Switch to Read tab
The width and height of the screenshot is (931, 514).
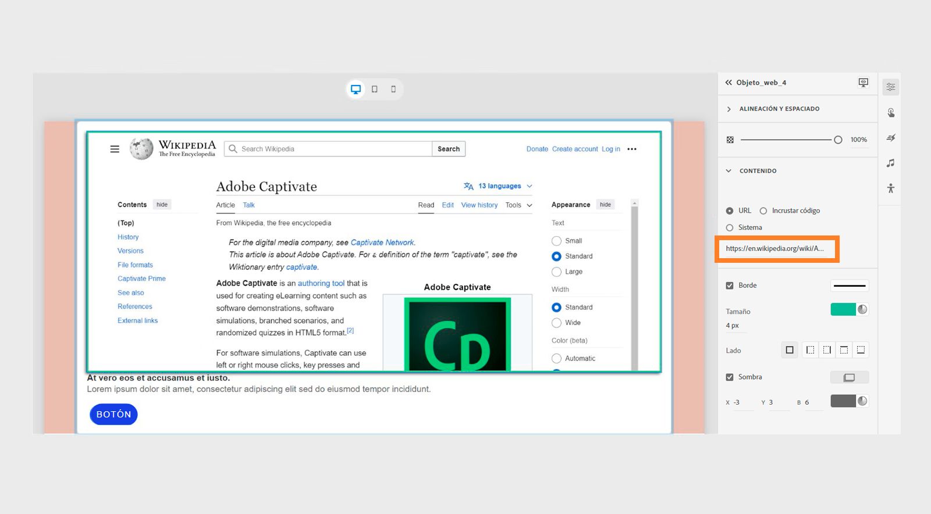tap(426, 205)
